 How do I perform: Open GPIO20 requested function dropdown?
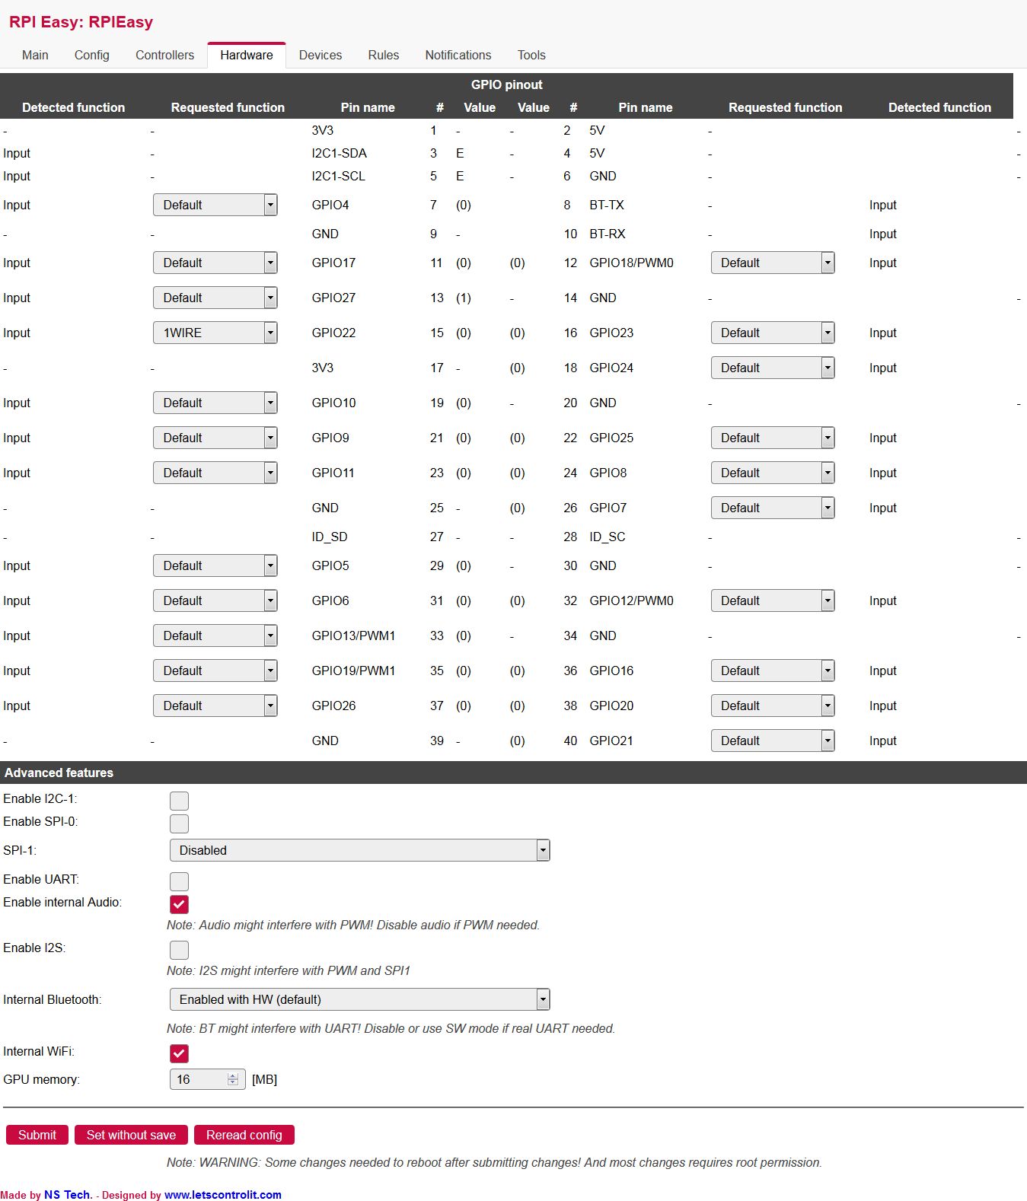point(773,706)
